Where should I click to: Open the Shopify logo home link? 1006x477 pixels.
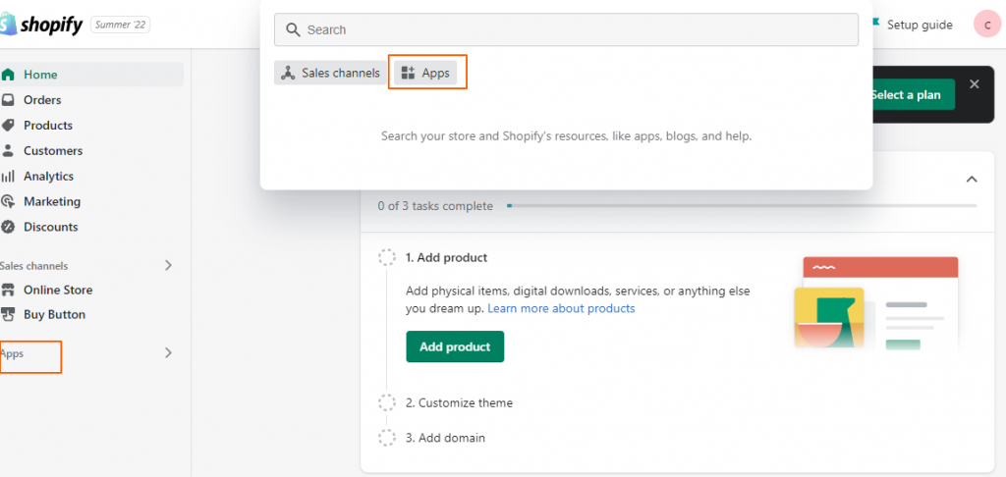click(41, 25)
